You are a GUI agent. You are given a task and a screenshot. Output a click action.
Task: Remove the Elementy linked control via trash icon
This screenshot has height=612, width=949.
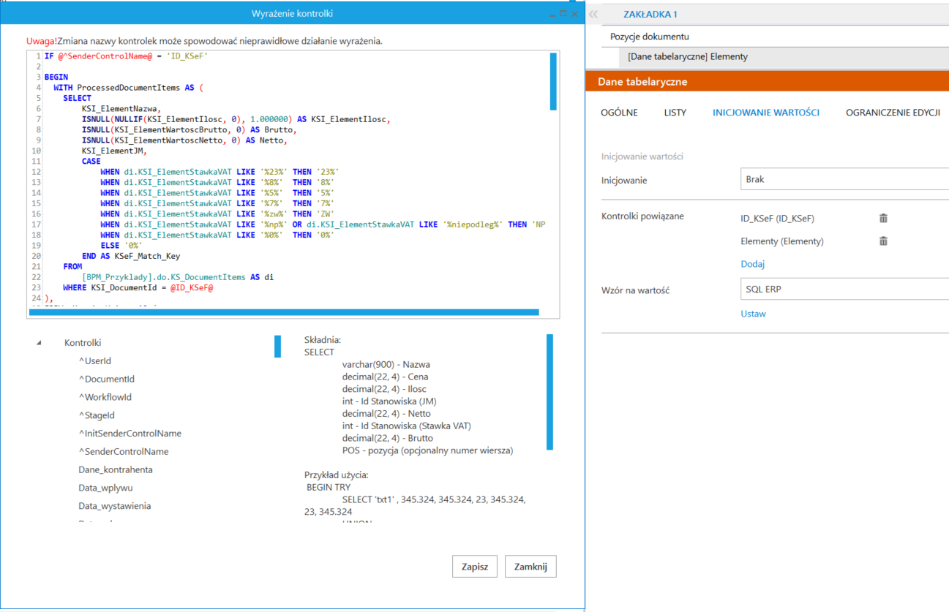click(x=883, y=241)
